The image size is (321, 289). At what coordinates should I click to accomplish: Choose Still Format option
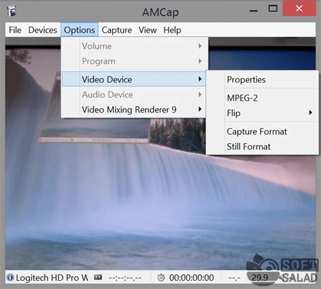click(263, 147)
